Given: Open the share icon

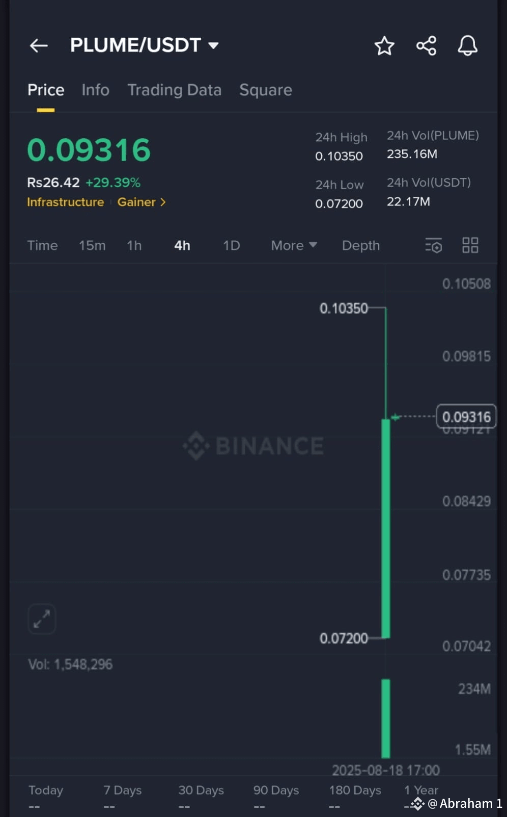Looking at the screenshot, I should pyautogui.click(x=426, y=45).
